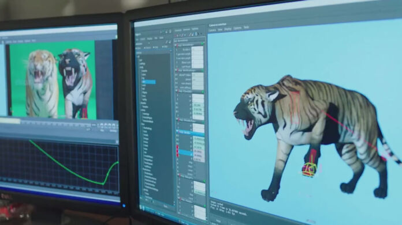Click the red keyed marker beside channel values
Screen dimensions: 402x225
point(177,151)
